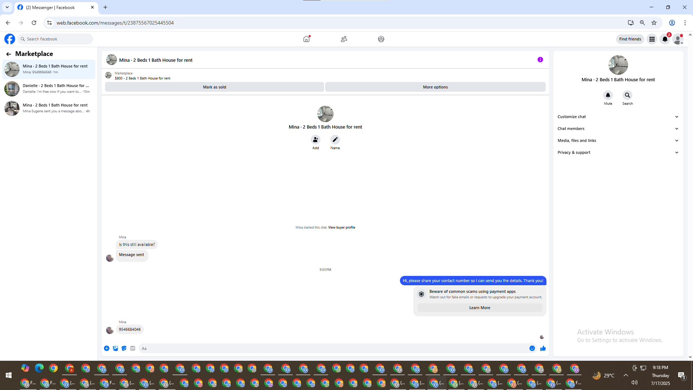Screen dimensions: 693x390
Task: Expand Chat members section
Action: click(618, 129)
